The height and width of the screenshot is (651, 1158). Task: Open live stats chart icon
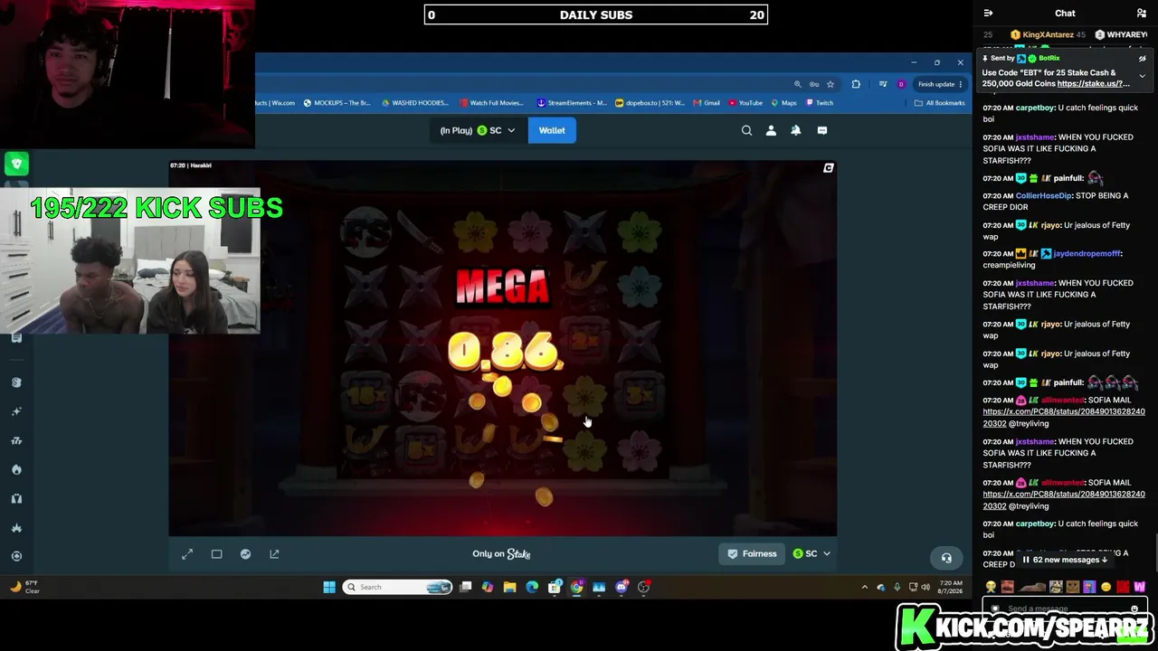pyautogui.click(x=245, y=554)
